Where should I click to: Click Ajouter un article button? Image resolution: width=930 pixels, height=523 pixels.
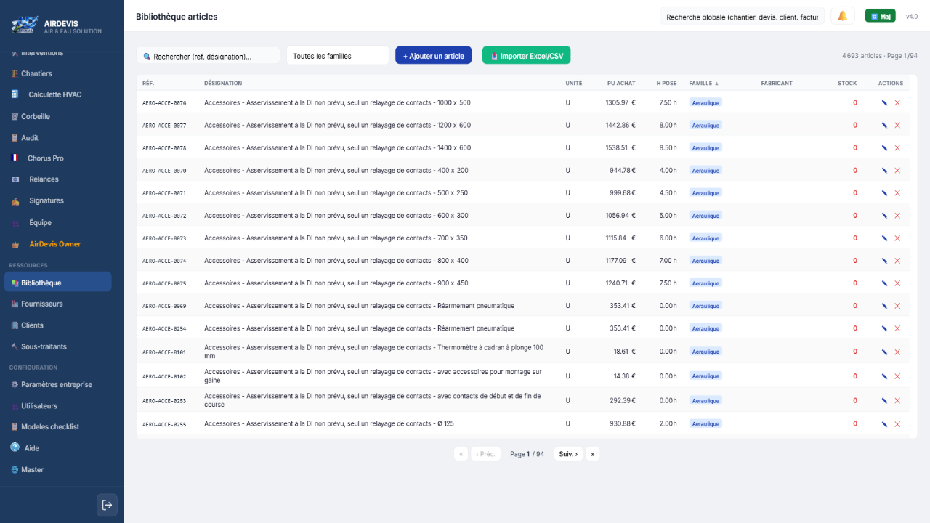[x=434, y=56]
